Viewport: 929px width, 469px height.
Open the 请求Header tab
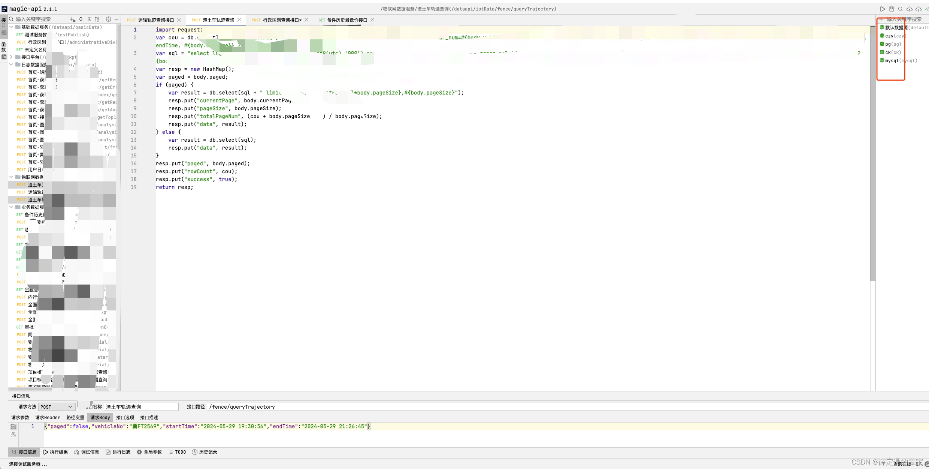48,417
